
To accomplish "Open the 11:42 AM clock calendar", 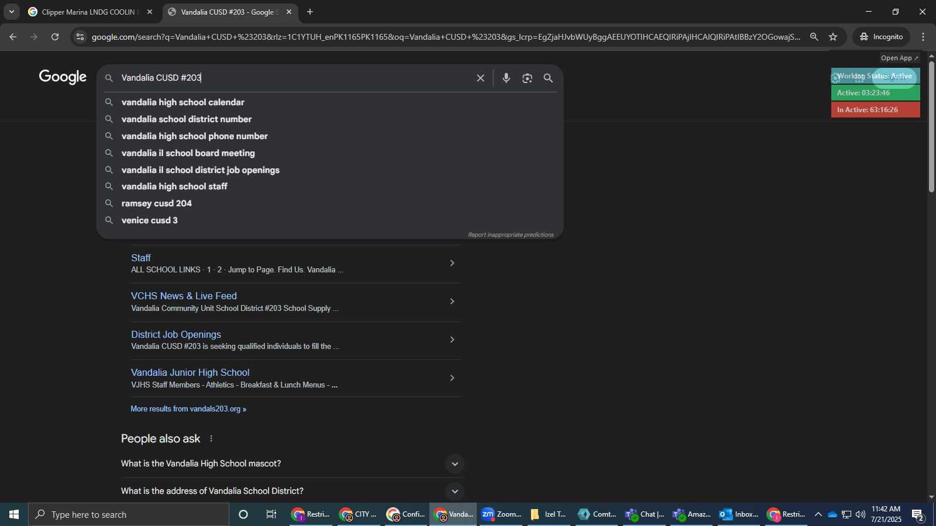I will coord(886,514).
